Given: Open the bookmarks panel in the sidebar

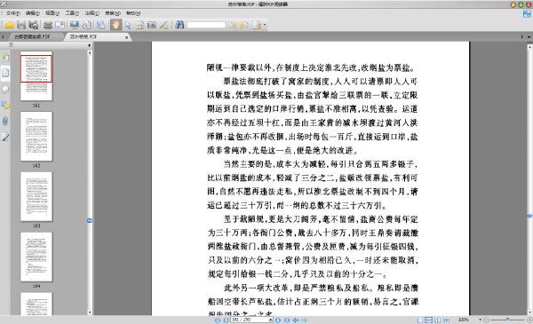Looking at the screenshot, I should (x=5, y=56).
